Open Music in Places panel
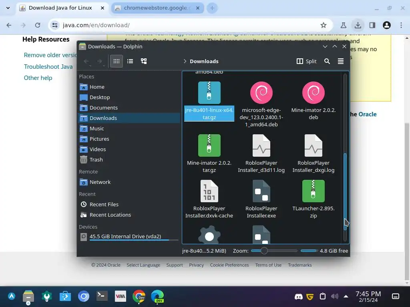The image size is (410, 307). pyautogui.click(x=129, y=128)
